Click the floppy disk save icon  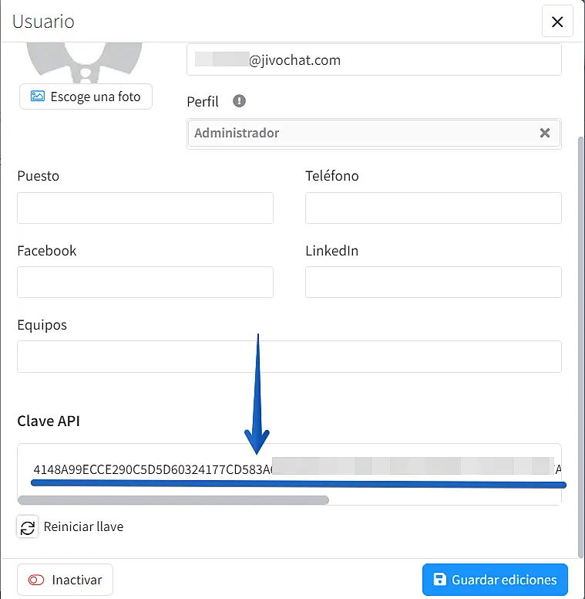tap(439, 580)
